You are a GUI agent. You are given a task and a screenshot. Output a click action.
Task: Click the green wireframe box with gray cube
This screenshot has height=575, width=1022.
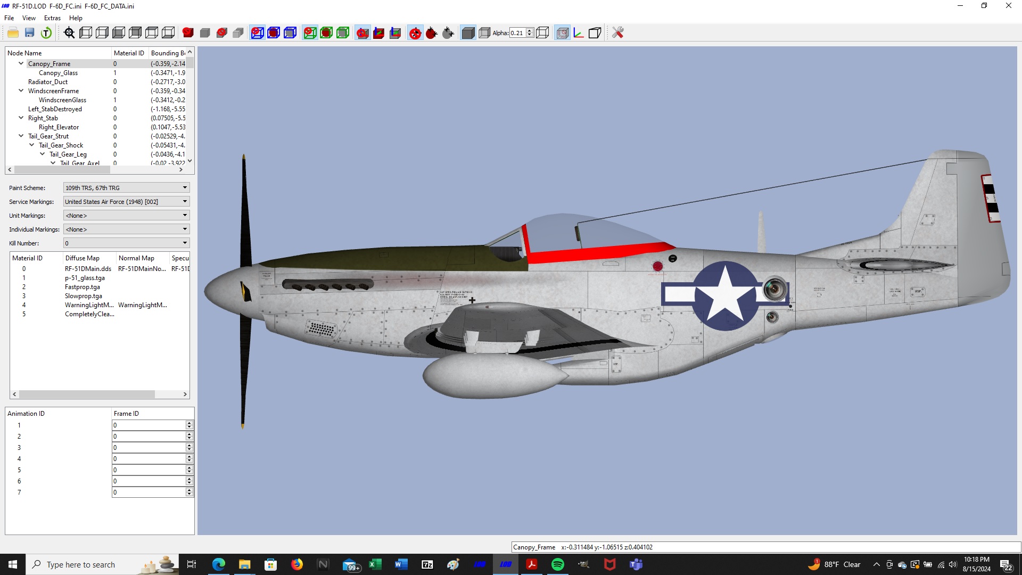point(343,33)
